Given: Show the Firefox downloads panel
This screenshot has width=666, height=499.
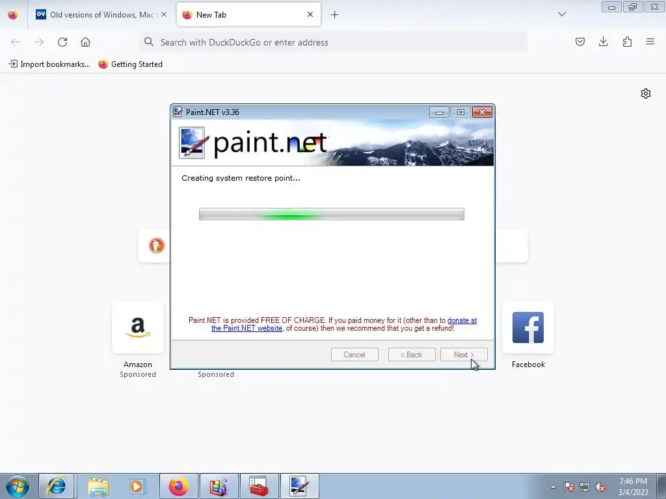Looking at the screenshot, I should [603, 42].
